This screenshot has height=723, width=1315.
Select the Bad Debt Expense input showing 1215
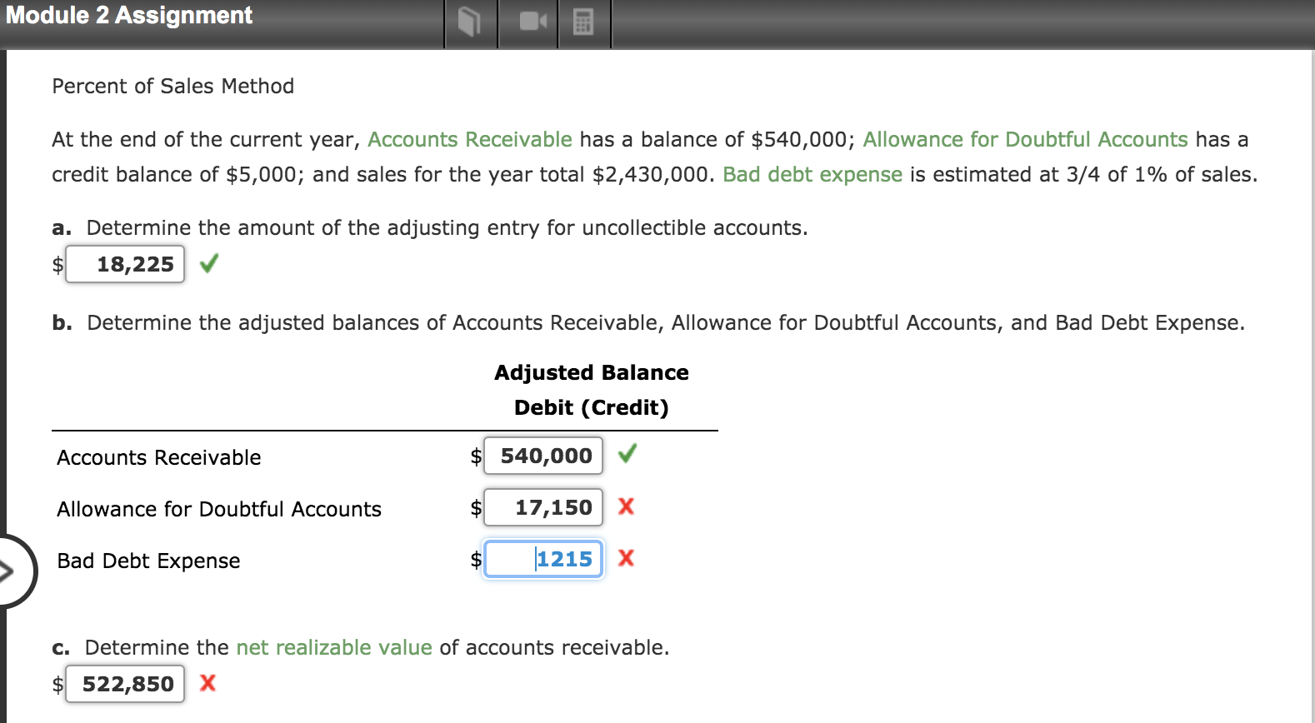pos(542,559)
